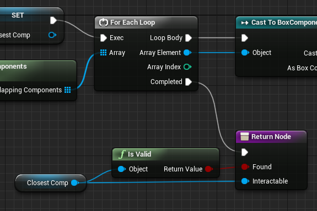Click the Array Index output pin
Screen dimensions: 317x211
[x=187, y=66]
